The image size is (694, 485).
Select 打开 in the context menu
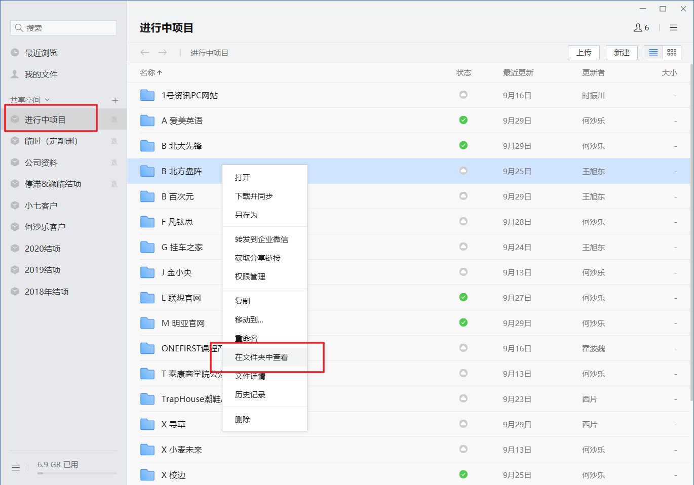[265, 177]
